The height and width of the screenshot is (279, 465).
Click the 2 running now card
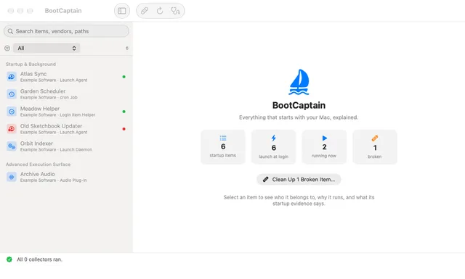point(324,147)
